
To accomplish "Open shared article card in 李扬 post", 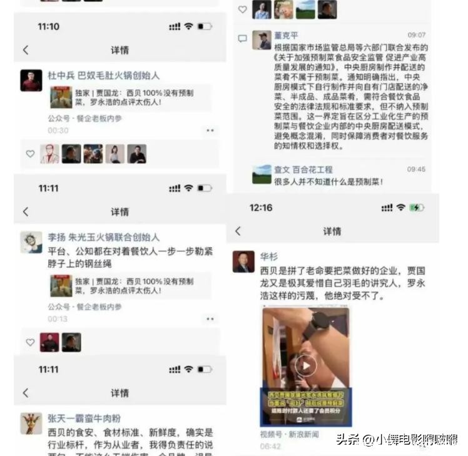I will pyautogui.click(x=130, y=286).
